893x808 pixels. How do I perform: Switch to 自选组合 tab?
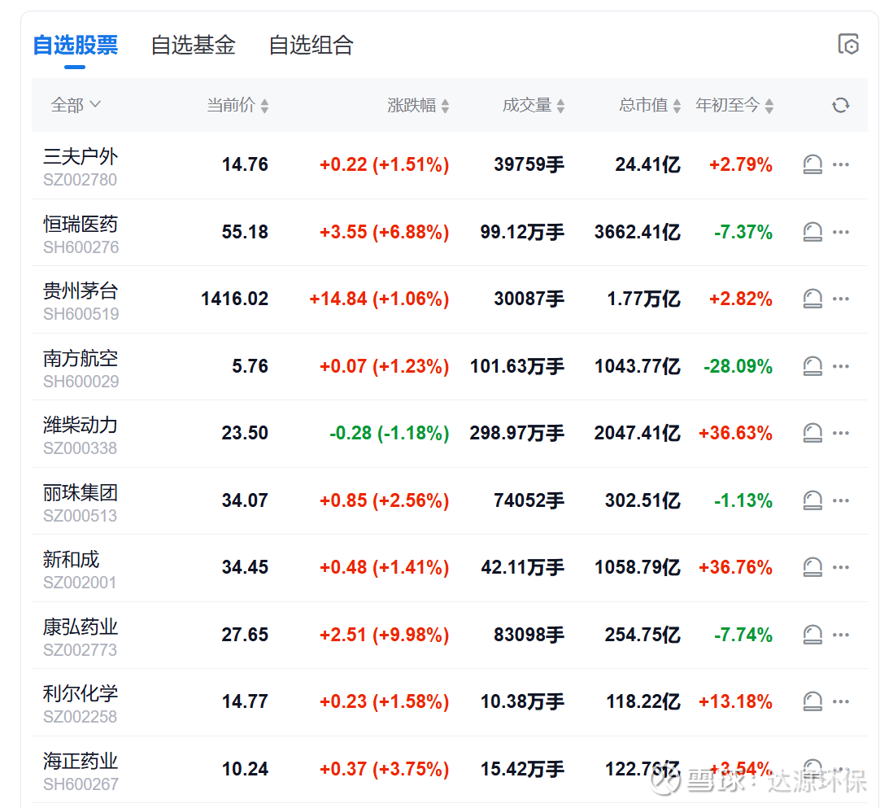311,45
